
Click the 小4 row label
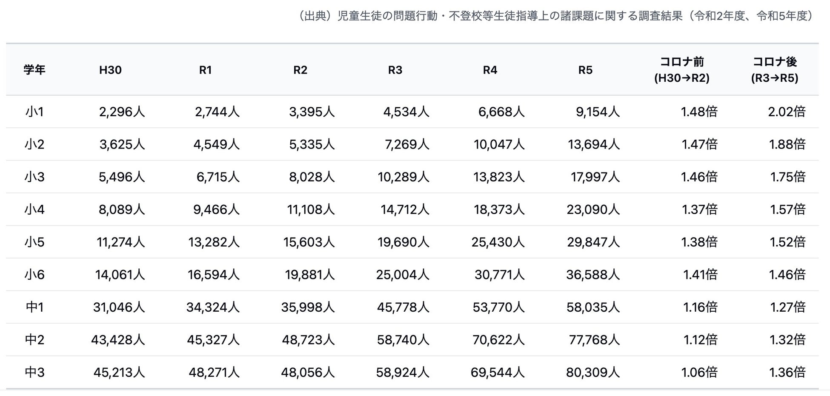34,209
